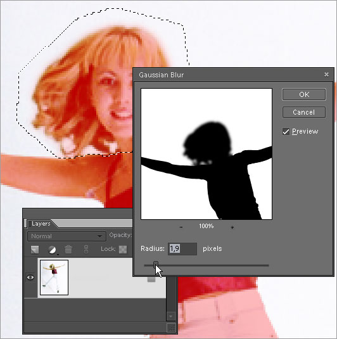Close the Gaussian Blur dialog
337x339 pixels.
click(x=326, y=75)
